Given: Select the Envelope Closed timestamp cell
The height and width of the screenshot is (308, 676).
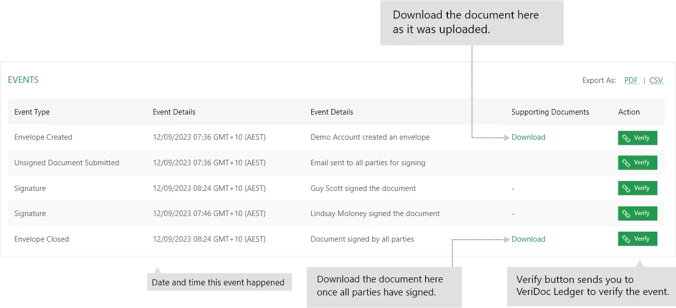Looking at the screenshot, I should 209,239.
